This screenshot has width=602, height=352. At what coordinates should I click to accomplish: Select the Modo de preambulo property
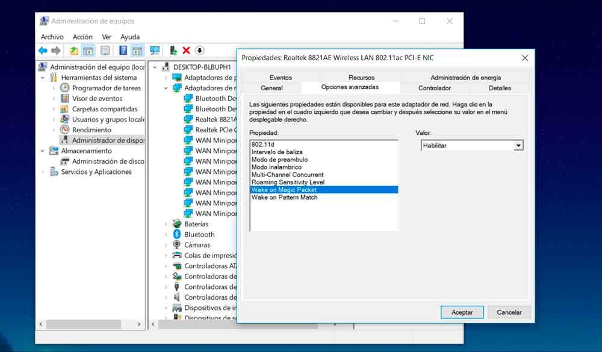[324, 159]
